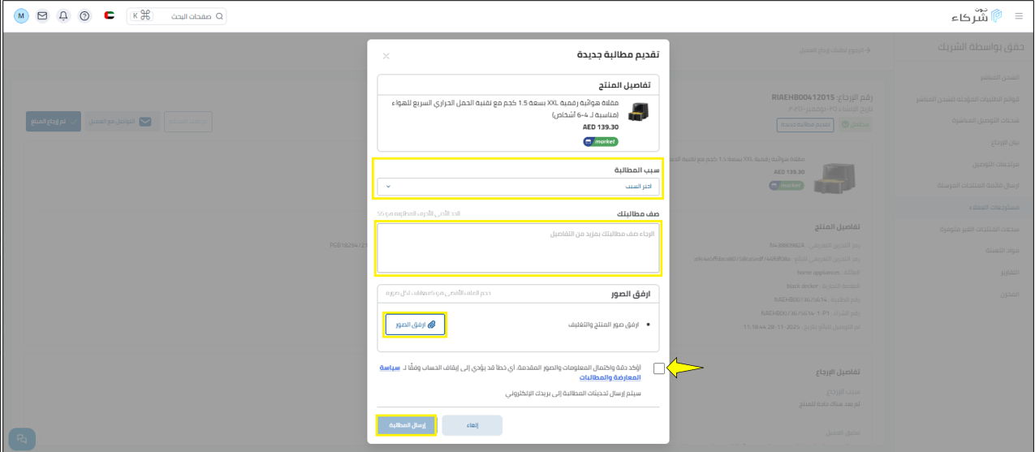
Task: Open the 'اختر السبب' claim reason dropdown
Action: [x=518, y=187]
